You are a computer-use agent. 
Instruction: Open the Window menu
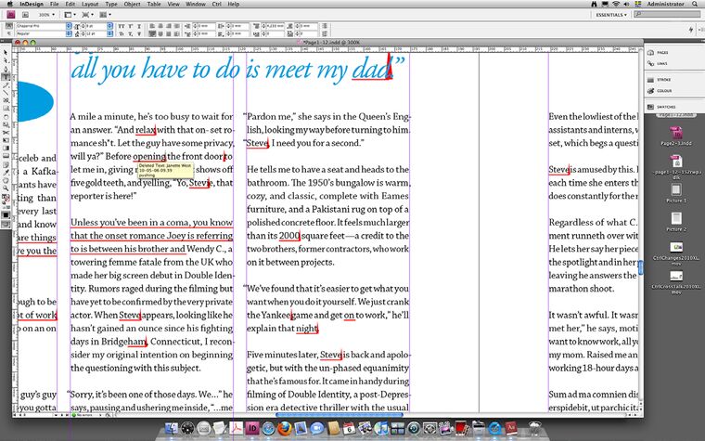click(x=196, y=4)
